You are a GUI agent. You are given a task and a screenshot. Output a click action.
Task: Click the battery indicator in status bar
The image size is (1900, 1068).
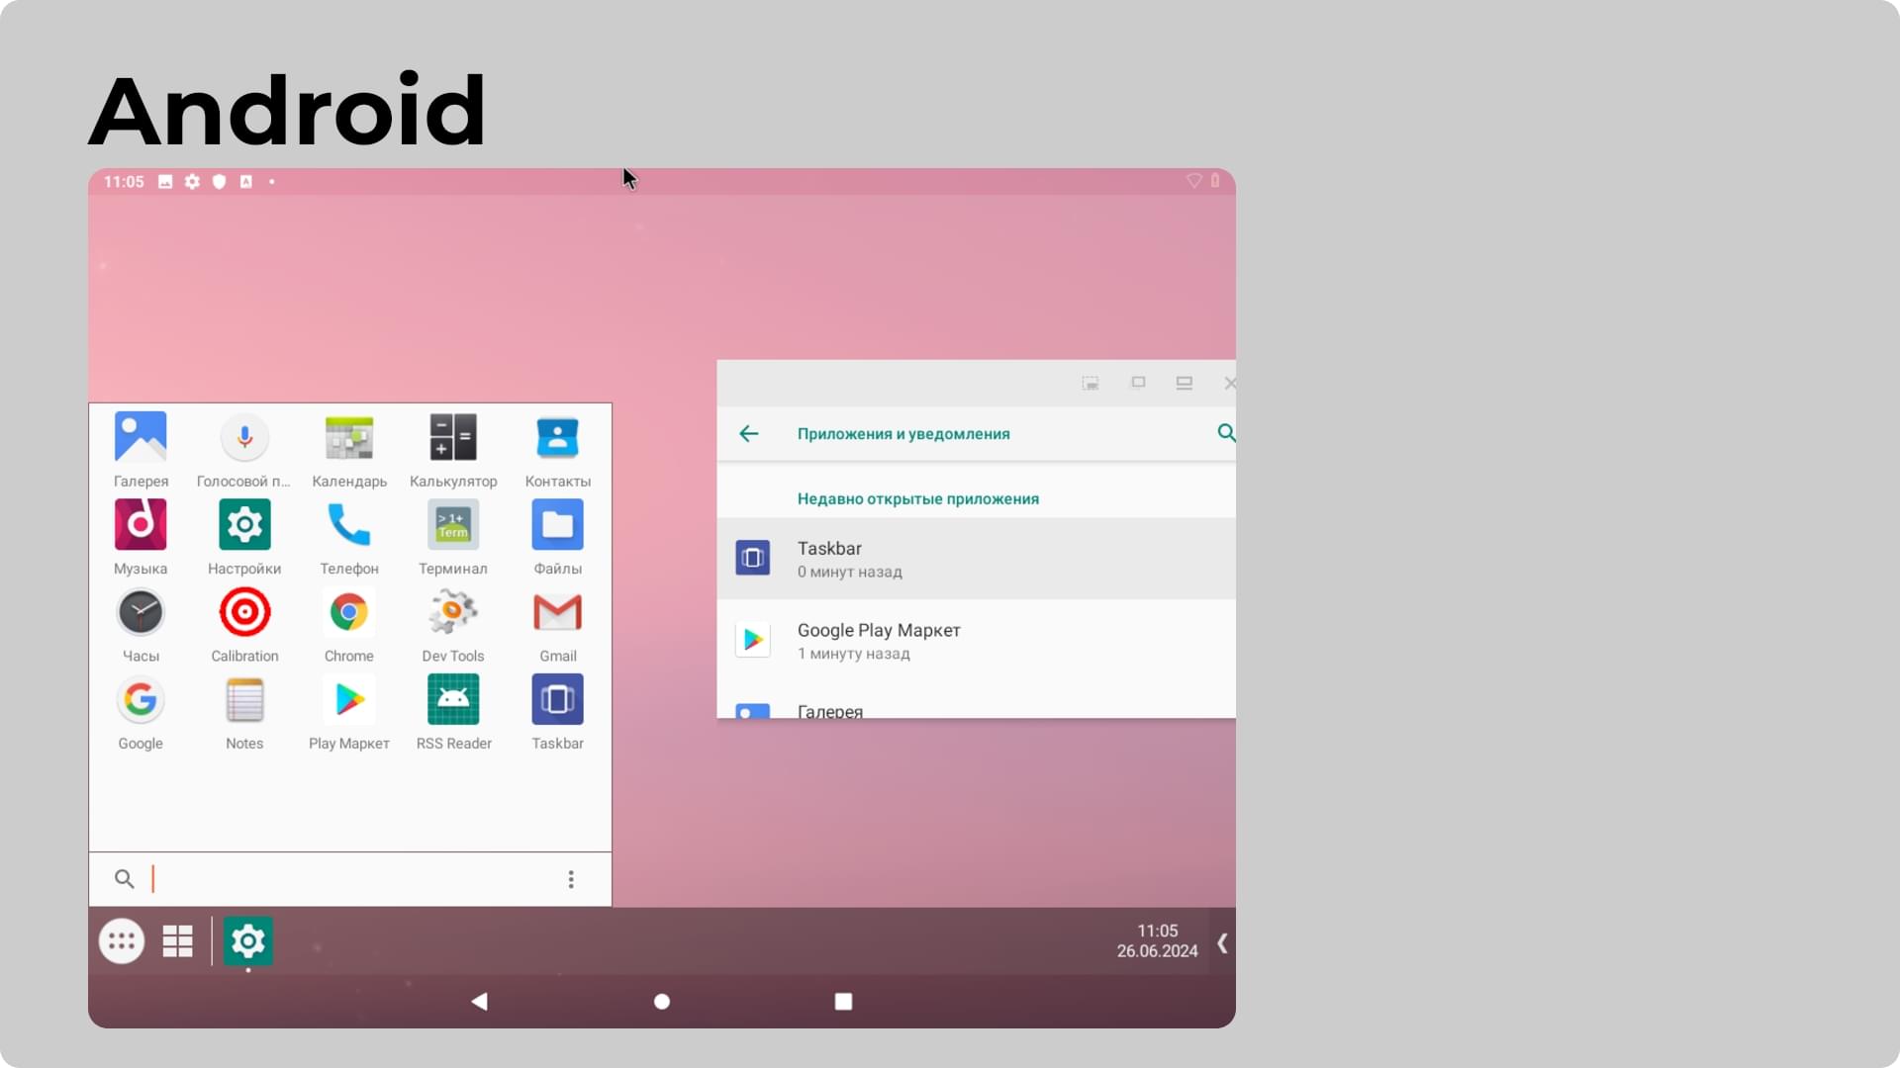click(x=1215, y=181)
